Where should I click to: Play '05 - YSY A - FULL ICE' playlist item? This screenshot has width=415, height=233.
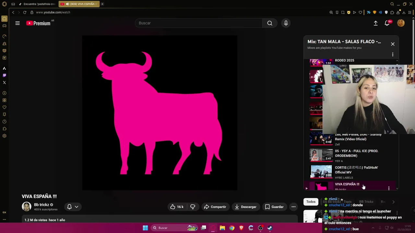tap(352, 156)
